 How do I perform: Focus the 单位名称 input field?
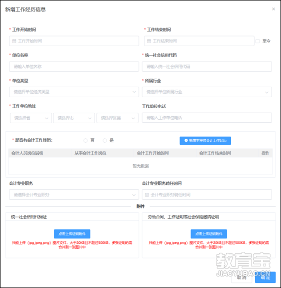74,67
